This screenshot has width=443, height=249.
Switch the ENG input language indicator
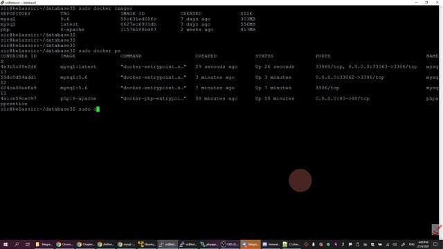[412, 244]
